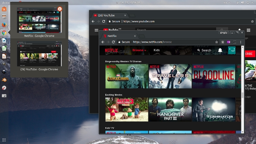256x144 pixels.
Task: Bookmark the Netflix page with star
Action: point(217,42)
